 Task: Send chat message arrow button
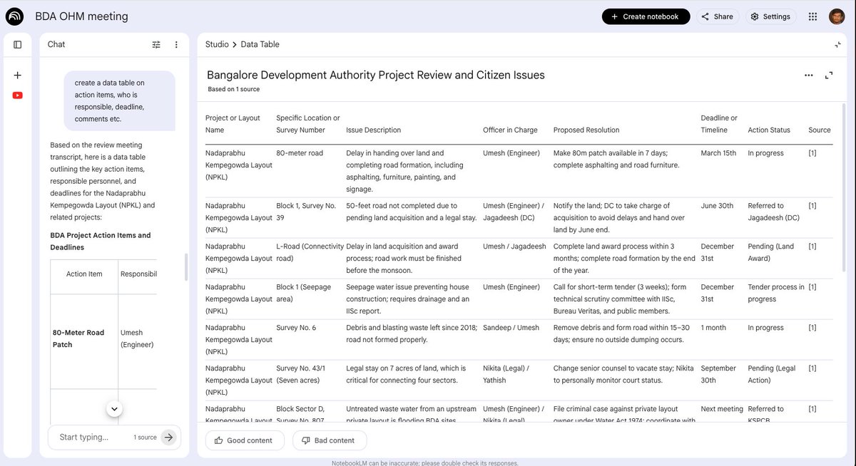point(168,437)
